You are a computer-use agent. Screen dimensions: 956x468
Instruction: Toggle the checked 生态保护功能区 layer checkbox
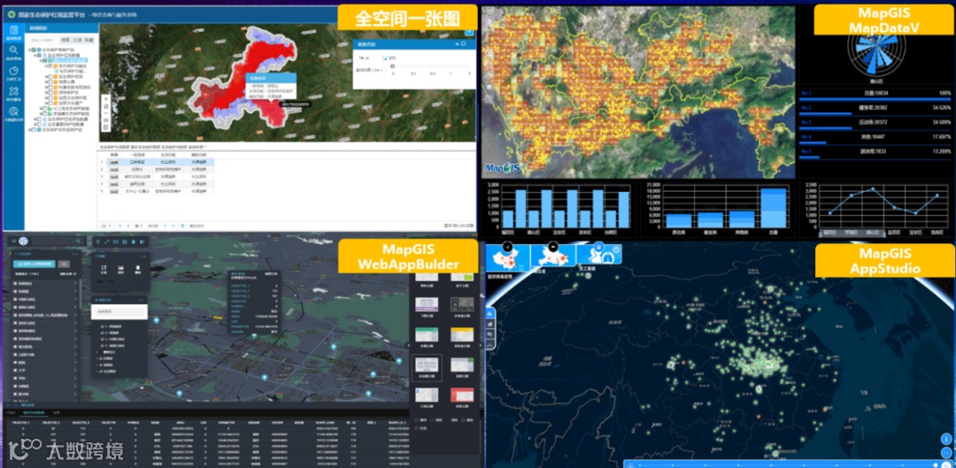50,65
